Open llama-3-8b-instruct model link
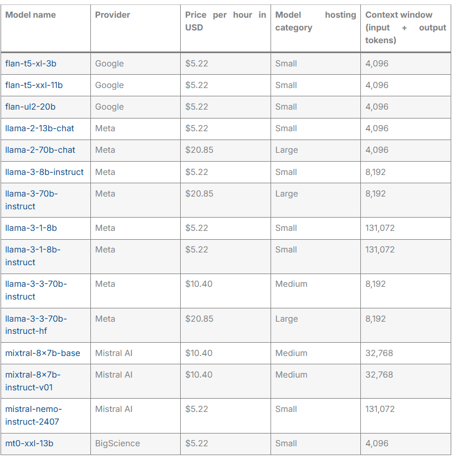The width and height of the screenshot is (459, 459). [x=44, y=172]
